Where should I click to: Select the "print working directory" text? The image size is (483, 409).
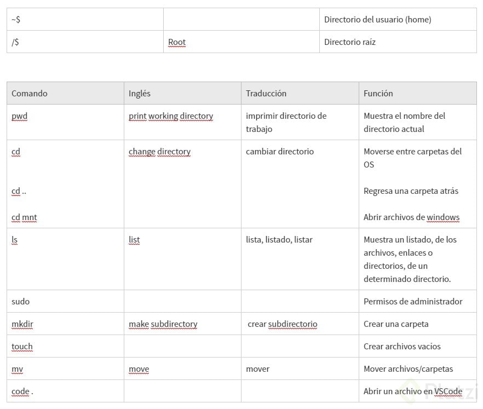171,116
